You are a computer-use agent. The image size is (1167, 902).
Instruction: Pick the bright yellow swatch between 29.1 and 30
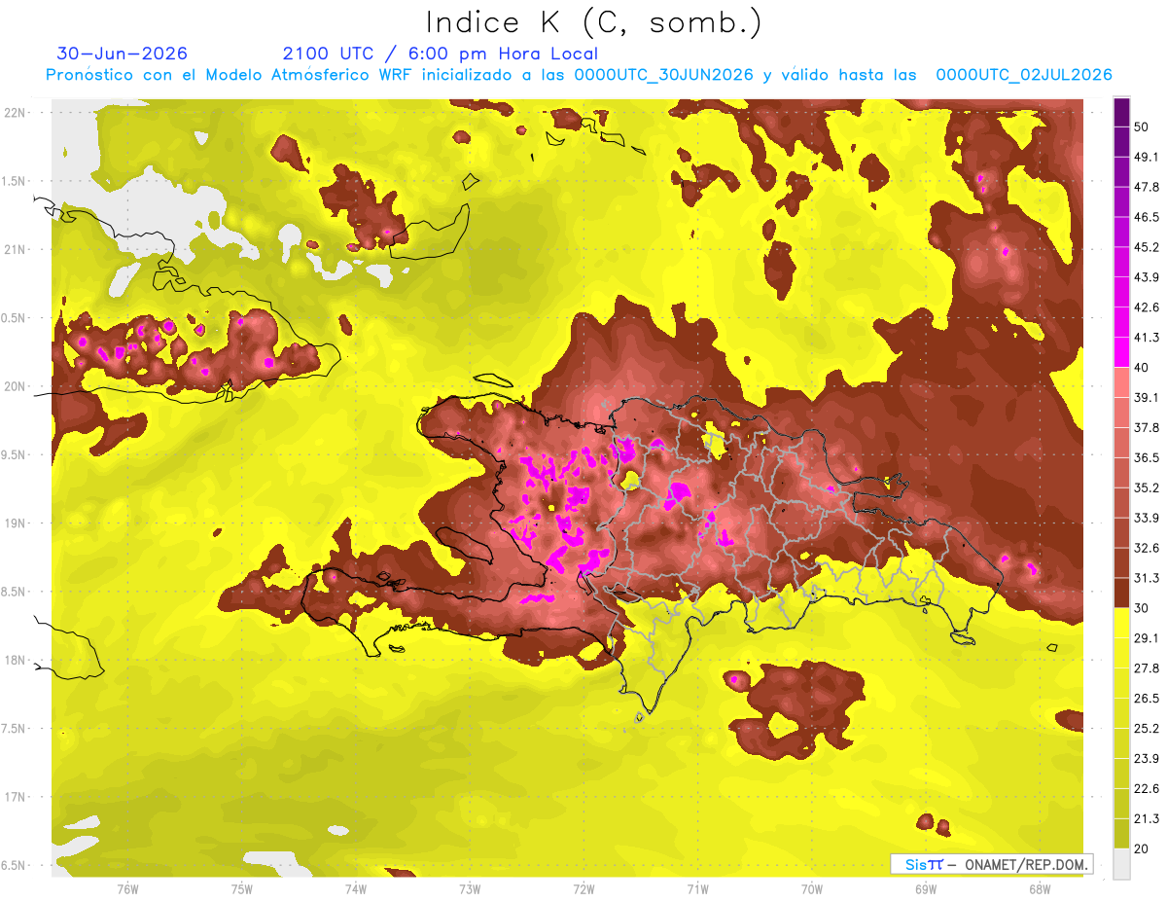pyautogui.click(x=1121, y=624)
